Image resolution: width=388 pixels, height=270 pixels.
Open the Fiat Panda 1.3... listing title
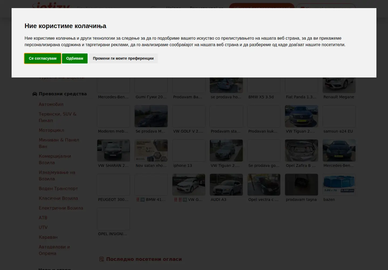[301, 97]
